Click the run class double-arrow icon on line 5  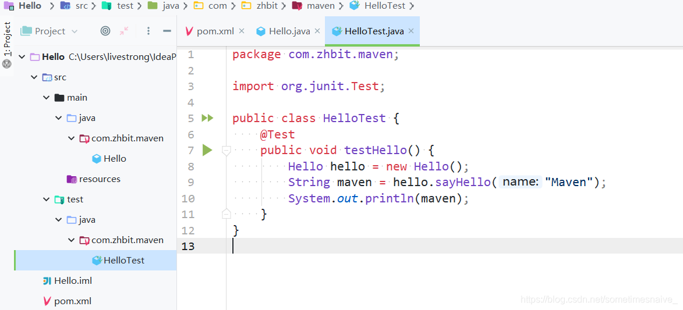pos(207,118)
